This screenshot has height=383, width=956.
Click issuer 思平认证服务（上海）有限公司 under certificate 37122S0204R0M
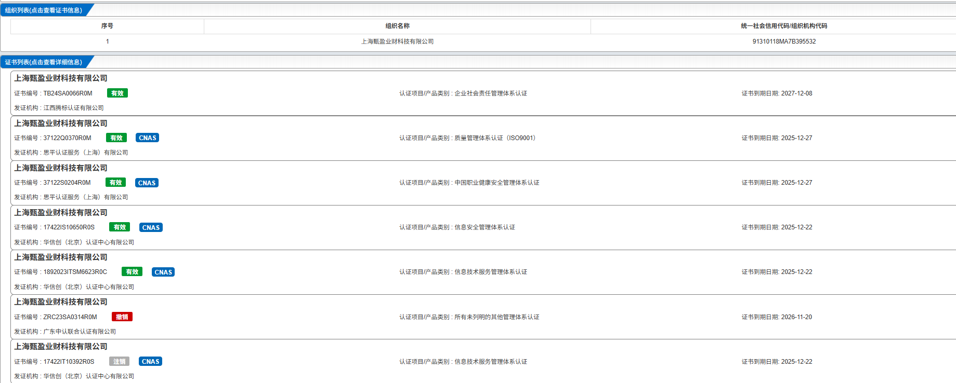86,197
